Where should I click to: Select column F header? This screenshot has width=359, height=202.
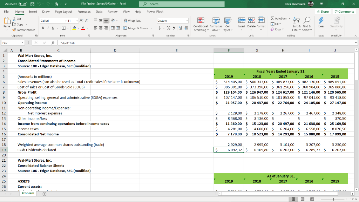coord(229,50)
